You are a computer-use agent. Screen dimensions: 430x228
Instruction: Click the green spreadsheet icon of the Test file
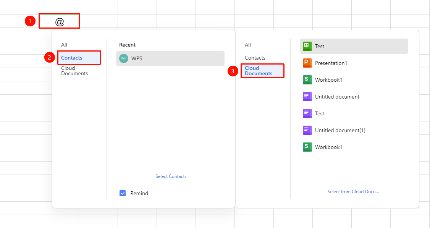coord(307,46)
